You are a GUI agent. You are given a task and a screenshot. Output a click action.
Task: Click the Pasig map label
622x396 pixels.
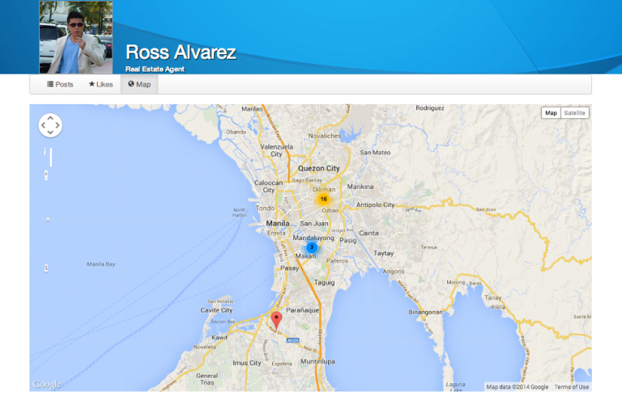coord(348,240)
